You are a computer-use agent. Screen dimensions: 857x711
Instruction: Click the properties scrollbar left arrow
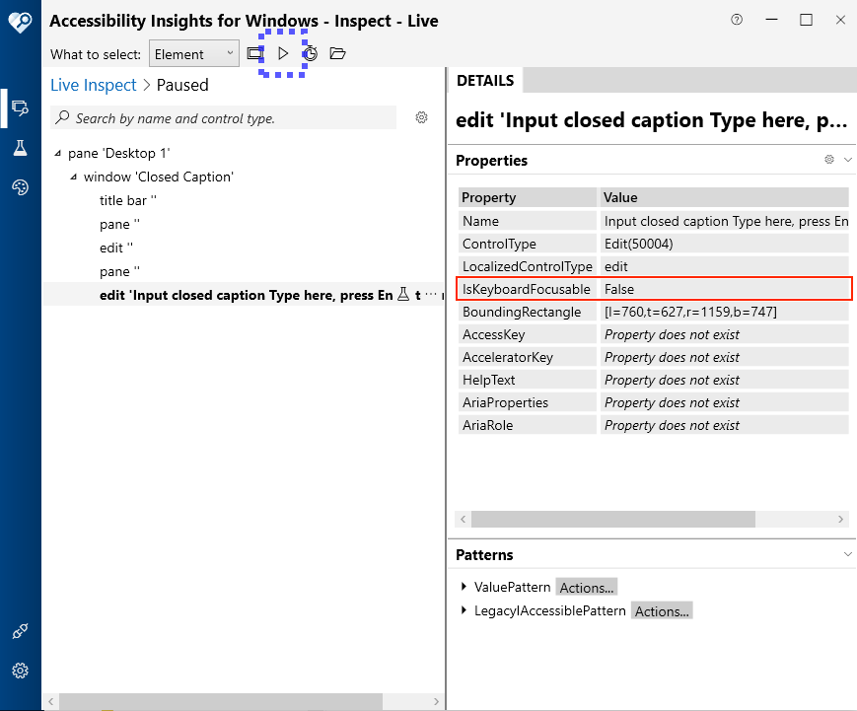coord(463,519)
